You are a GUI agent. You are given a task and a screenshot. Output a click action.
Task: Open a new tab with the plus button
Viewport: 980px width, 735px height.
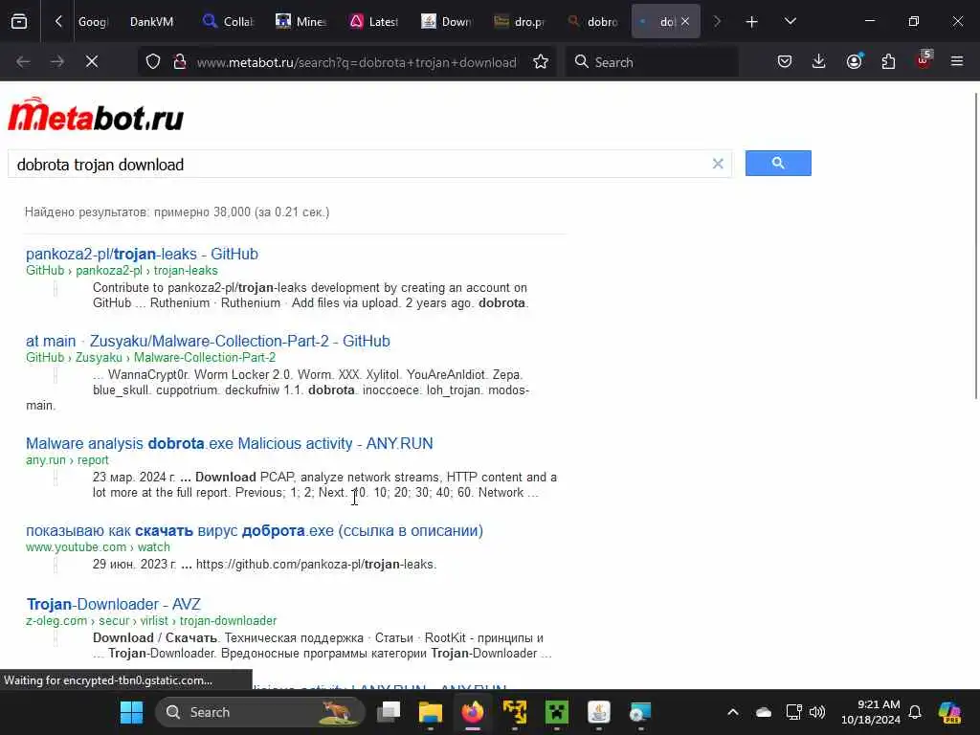pyautogui.click(x=752, y=22)
